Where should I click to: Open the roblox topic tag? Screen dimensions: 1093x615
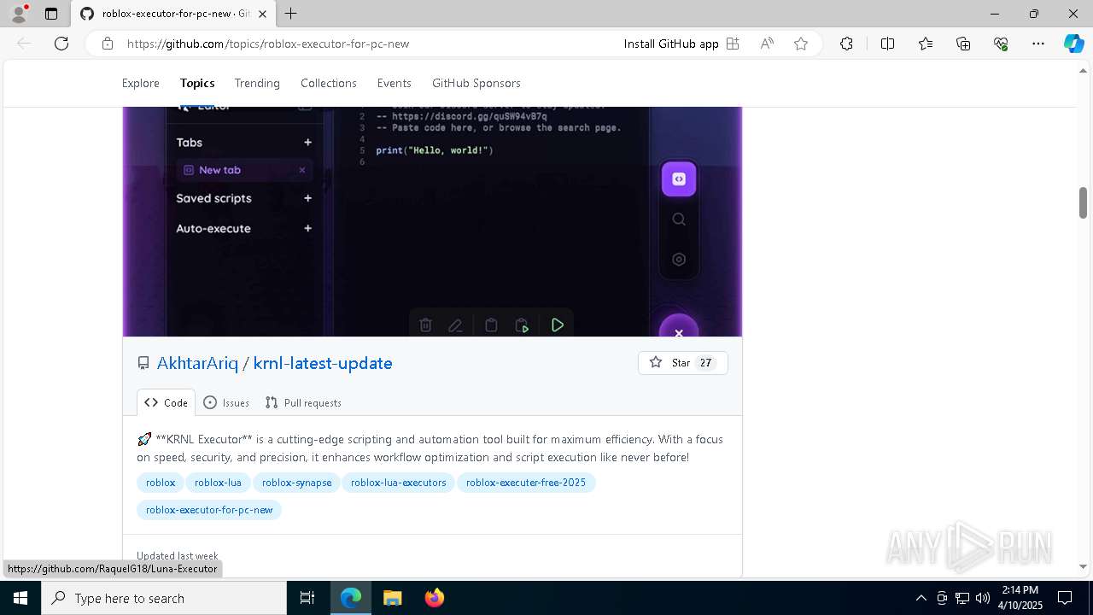[x=161, y=483]
